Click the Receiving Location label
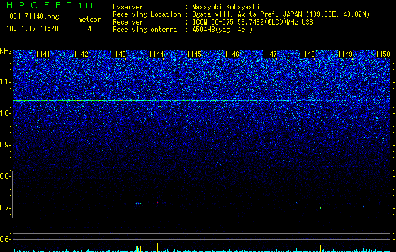Screen dimensions: 396x252 click(147, 14)
